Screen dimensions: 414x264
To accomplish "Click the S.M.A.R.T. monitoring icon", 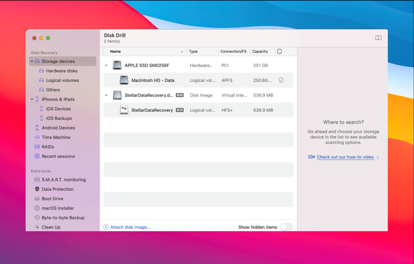I will click(37, 180).
